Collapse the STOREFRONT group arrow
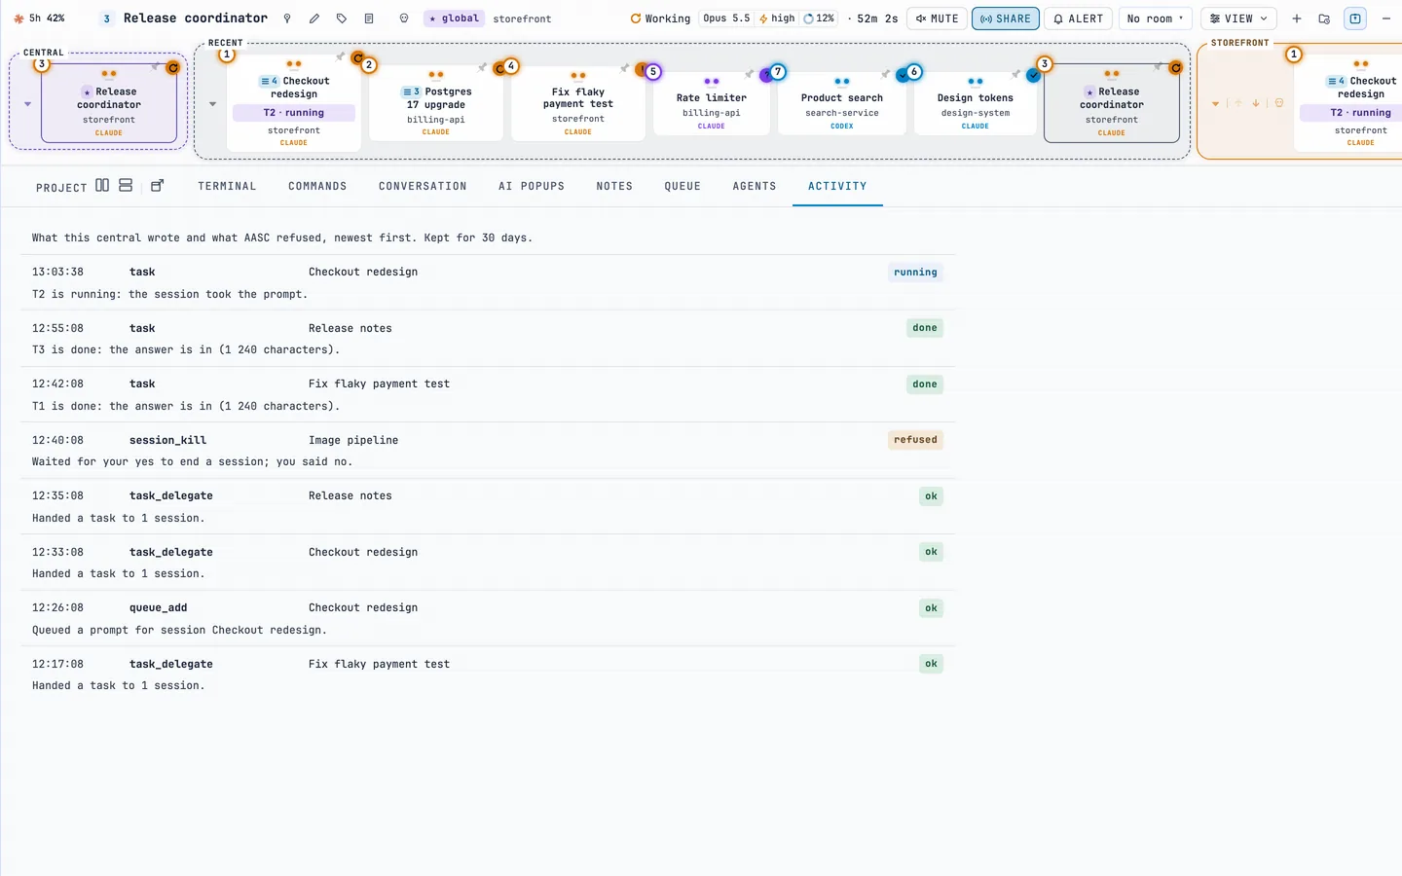 [x=1215, y=104]
